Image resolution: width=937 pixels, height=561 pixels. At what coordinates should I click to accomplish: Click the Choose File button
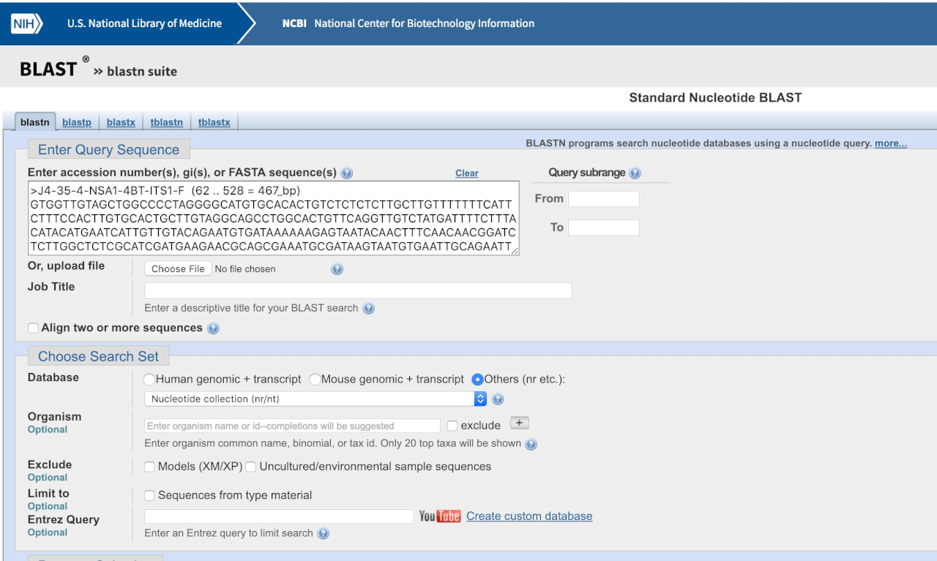coord(178,268)
